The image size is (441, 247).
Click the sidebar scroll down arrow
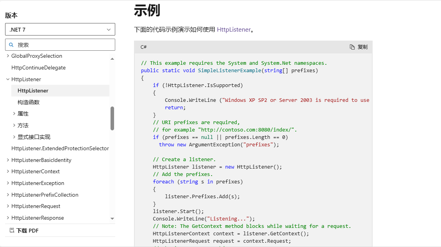112,219
